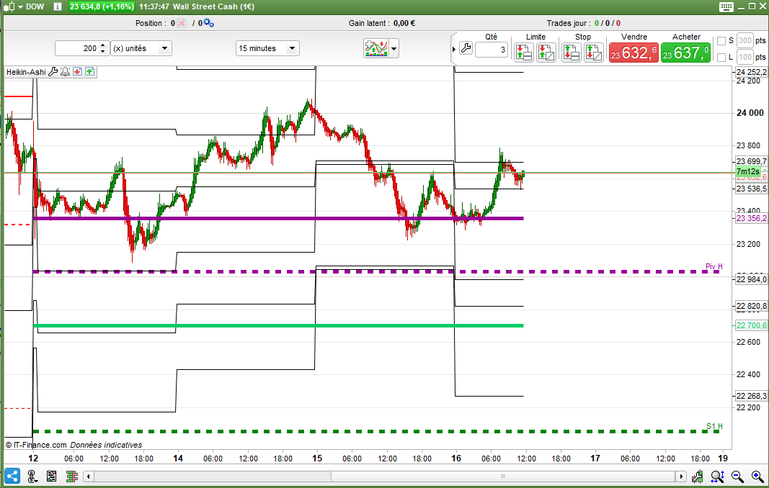Click the green Acheter 23 637,0 button
Image resolution: width=769 pixels, height=488 pixels.
[685, 53]
